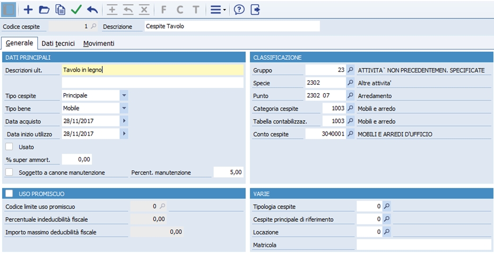The width and height of the screenshot is (494, 253).
Task: Look up Tipologia cespite with magnifier
Action: pos(387,206)
